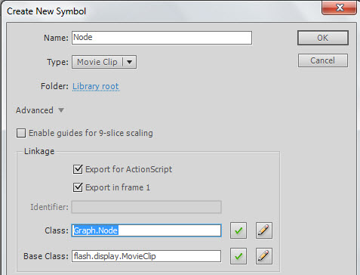Close the dialog with the red X
The width and height of the screenshot is (360, 275).
click(x=339, y=8)
